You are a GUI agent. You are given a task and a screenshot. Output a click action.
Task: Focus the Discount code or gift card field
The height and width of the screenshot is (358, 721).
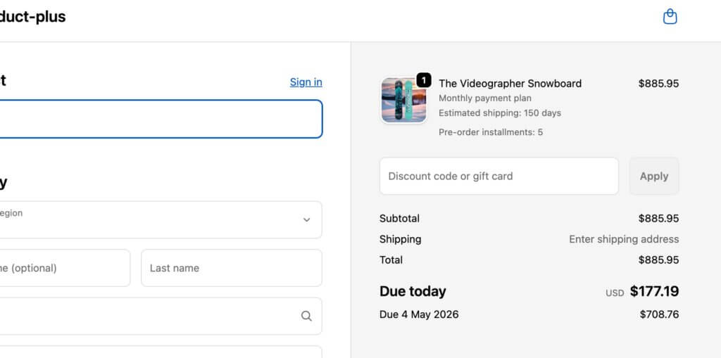[x=499, y=176]
